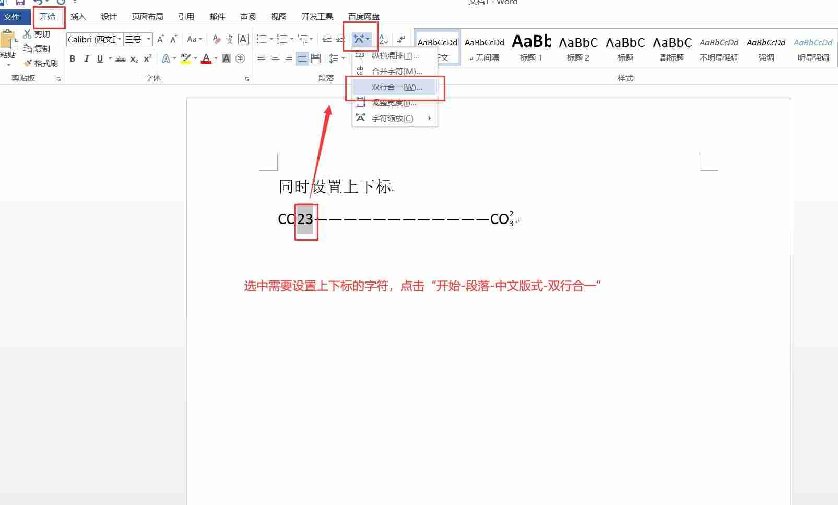The width and height of the screenshot is (838, 505).
Task: Choose 纵横混排 menu option
Action: tap(395, 56)
